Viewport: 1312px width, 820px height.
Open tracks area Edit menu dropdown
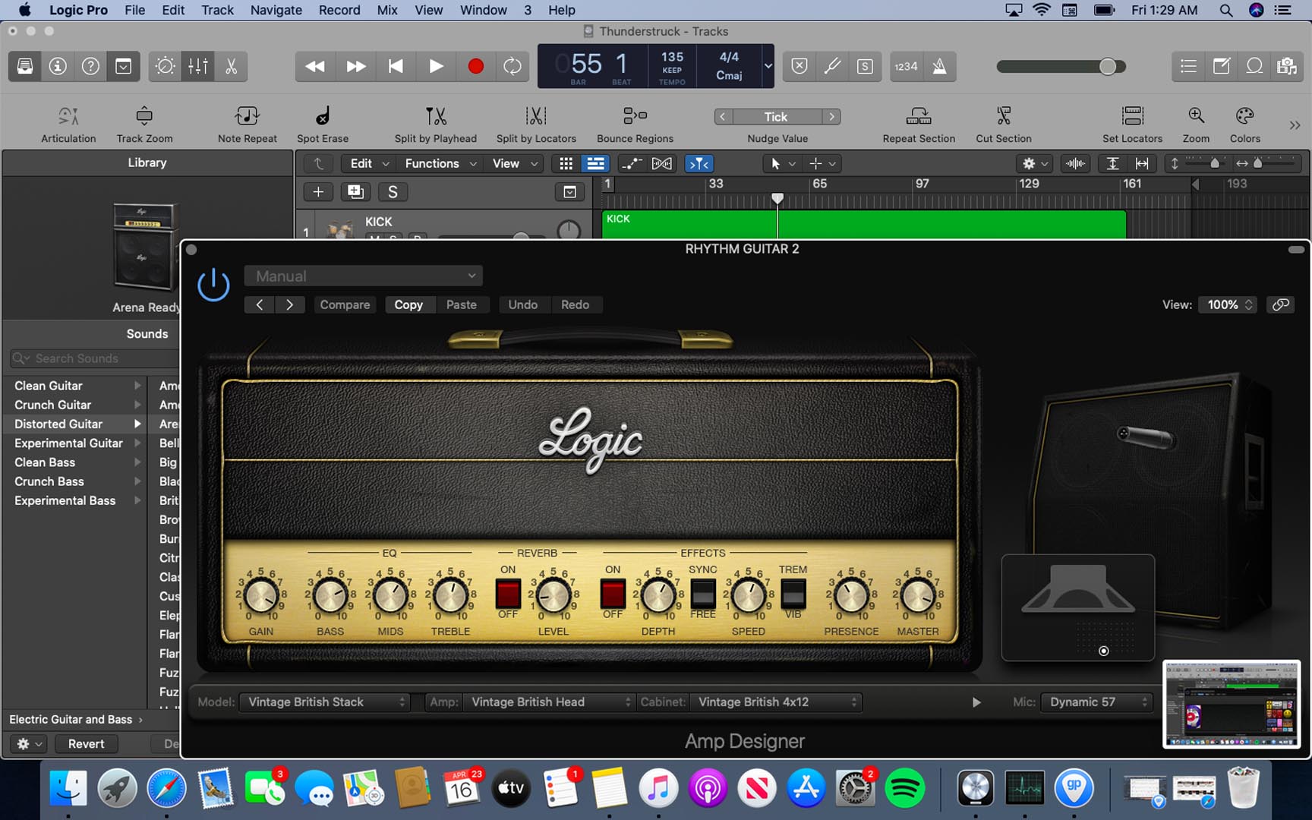(369, 163)
